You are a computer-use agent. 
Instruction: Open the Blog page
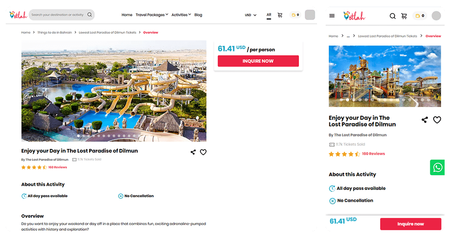pyautogui.click(x=198, y=15)
